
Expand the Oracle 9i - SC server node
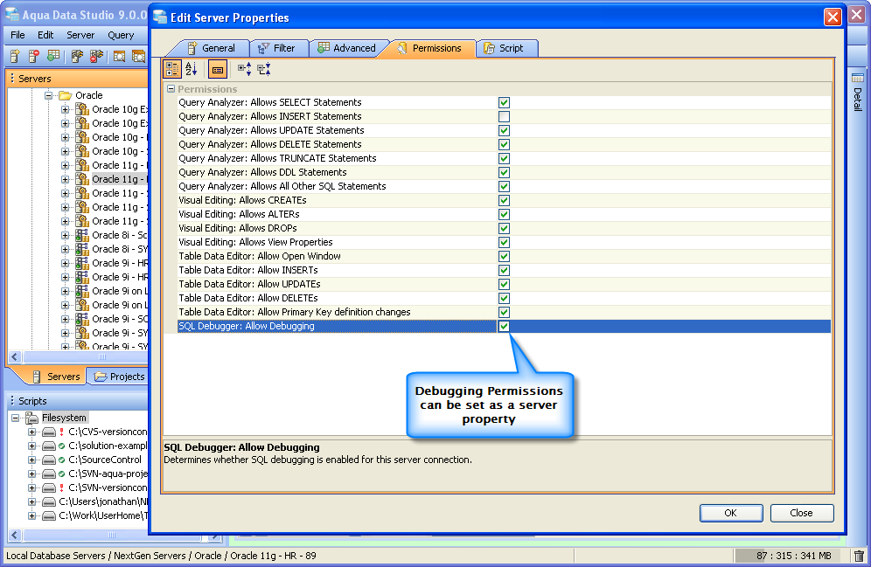point(66,319)
